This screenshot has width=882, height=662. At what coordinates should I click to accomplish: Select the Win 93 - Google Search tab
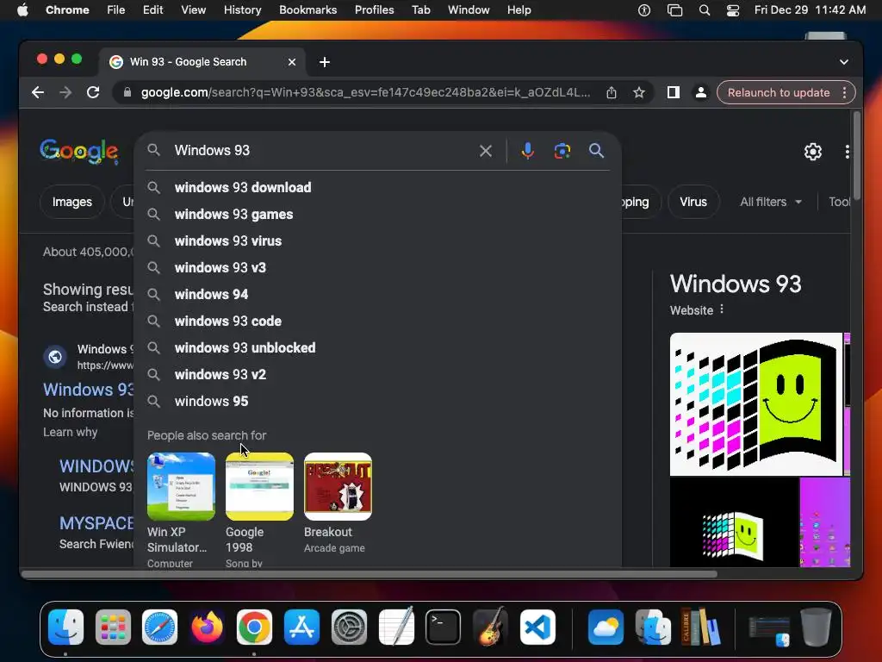coord(202,62)
